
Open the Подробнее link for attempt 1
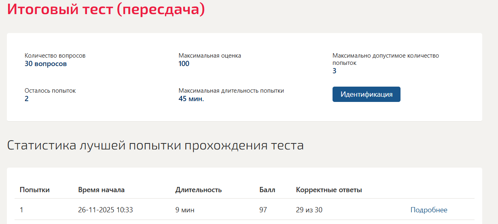coord(429,210)
